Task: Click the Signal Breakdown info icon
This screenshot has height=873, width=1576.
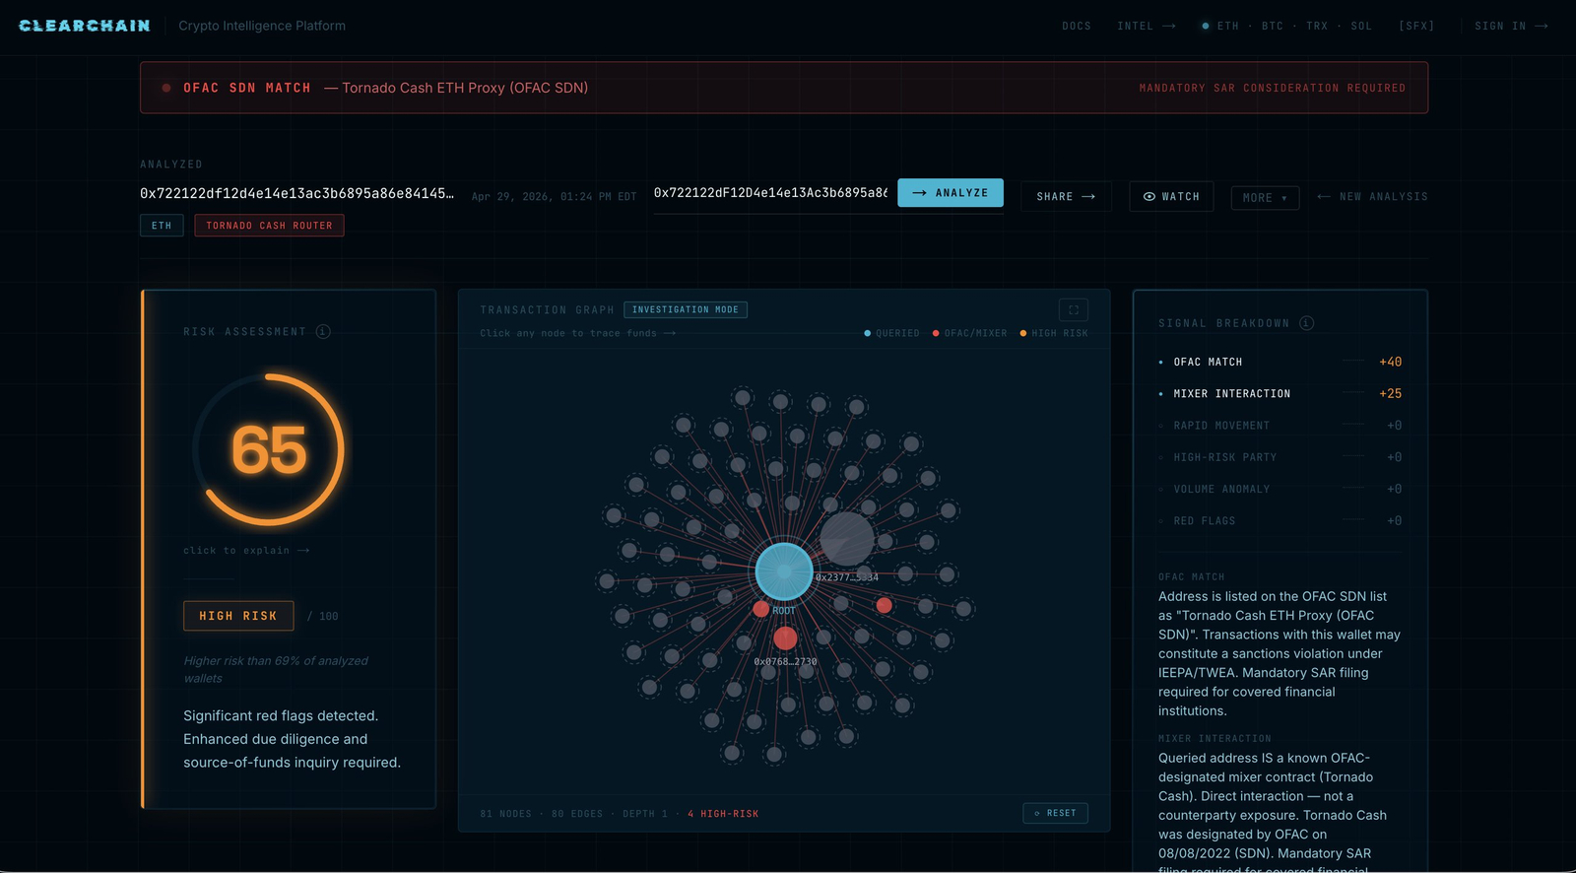Action: click(x=1306, y=323)
